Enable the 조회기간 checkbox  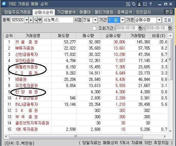(x=94, y=28)
